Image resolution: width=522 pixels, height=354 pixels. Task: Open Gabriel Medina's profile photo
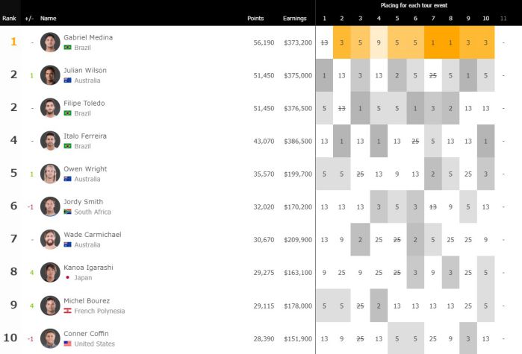click(x=50, y=42)
